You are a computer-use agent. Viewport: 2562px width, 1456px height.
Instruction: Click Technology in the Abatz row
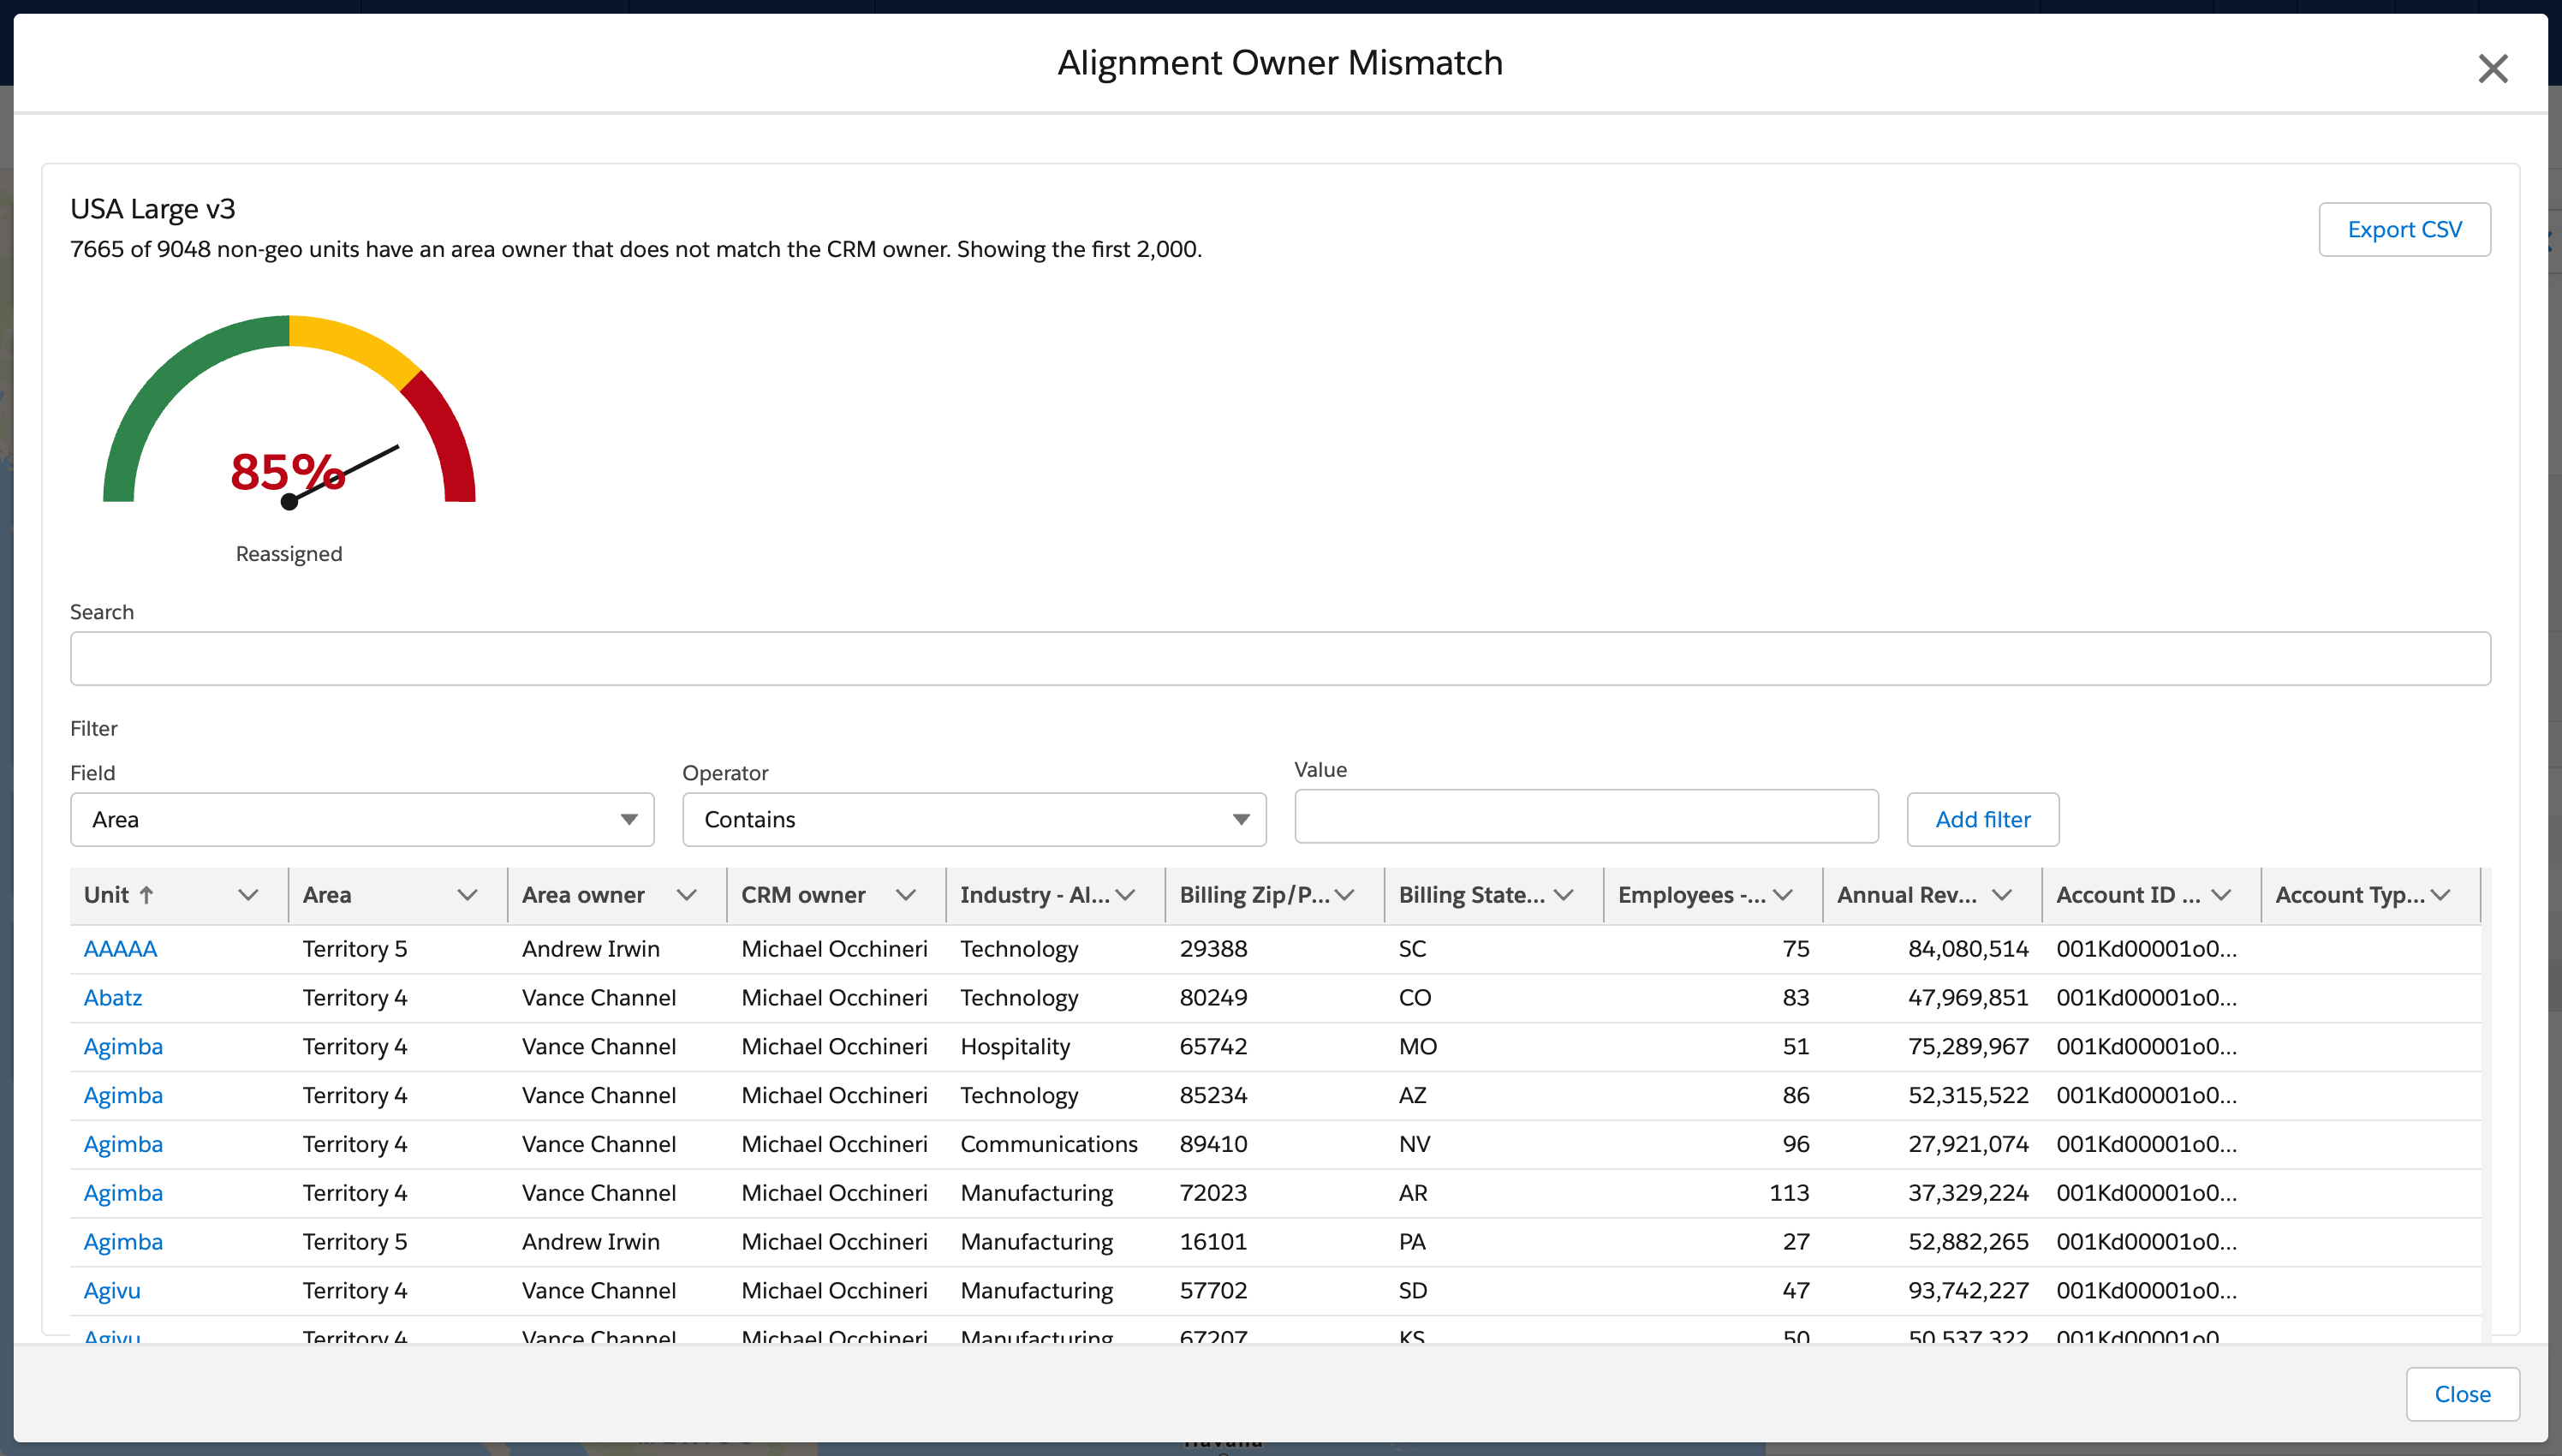click(1019, 998)
